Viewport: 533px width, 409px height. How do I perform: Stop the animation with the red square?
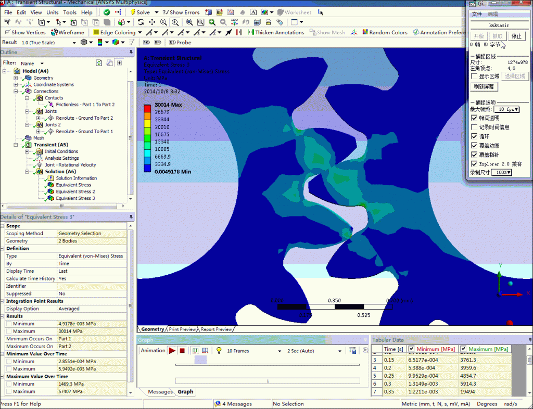coord(182,351)
